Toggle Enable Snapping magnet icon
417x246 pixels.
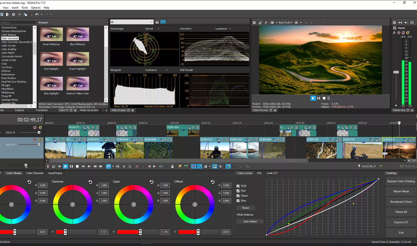194,167
